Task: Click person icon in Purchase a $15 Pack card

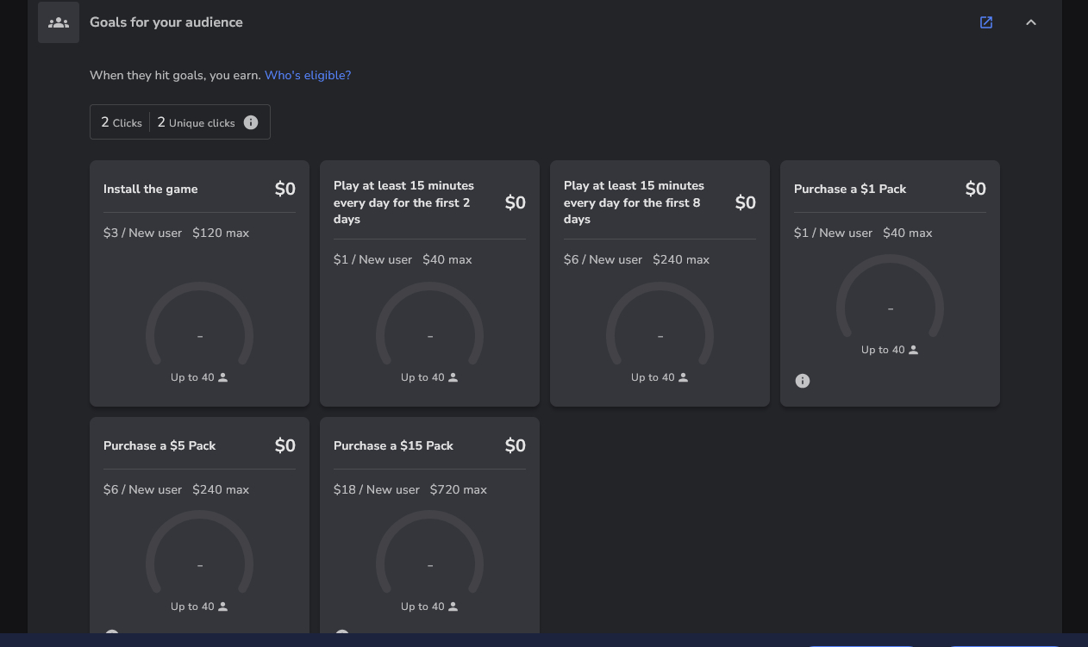Action: pyautogui.click(x=453, y=607)
